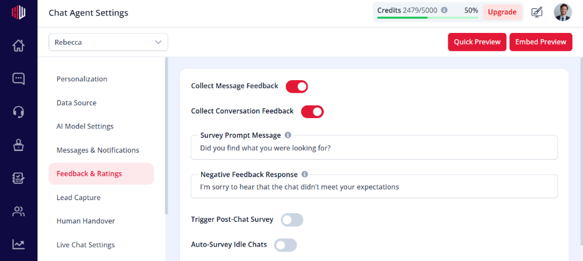This screenshot has width=583, height=261.
Task: Click the edit monitor icon in header
Action: coord(536,12)
